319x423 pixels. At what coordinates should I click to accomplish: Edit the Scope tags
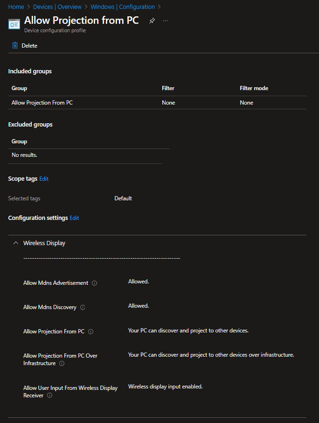point(44,179)
